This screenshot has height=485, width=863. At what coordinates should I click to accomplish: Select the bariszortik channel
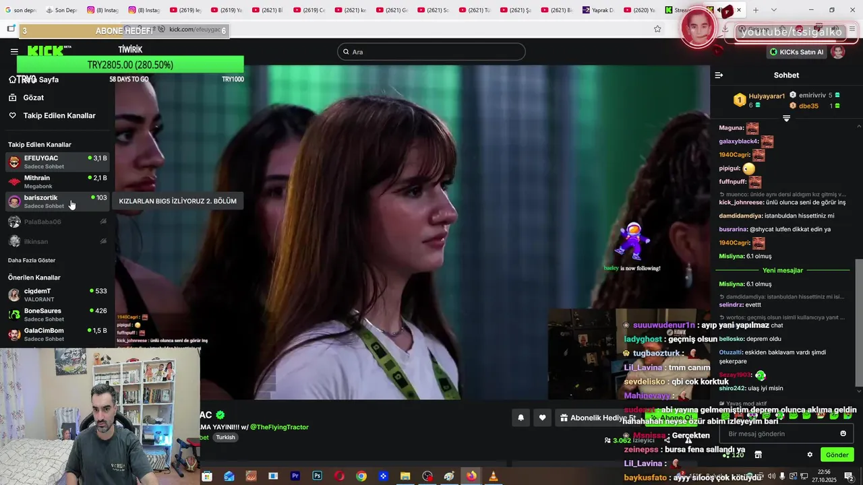coord(57,201)
